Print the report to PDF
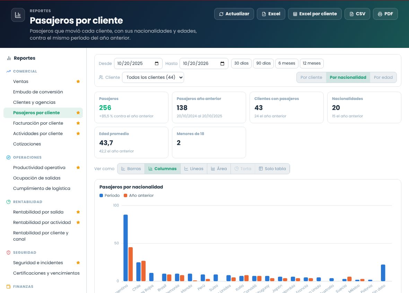 click(385, 14)
